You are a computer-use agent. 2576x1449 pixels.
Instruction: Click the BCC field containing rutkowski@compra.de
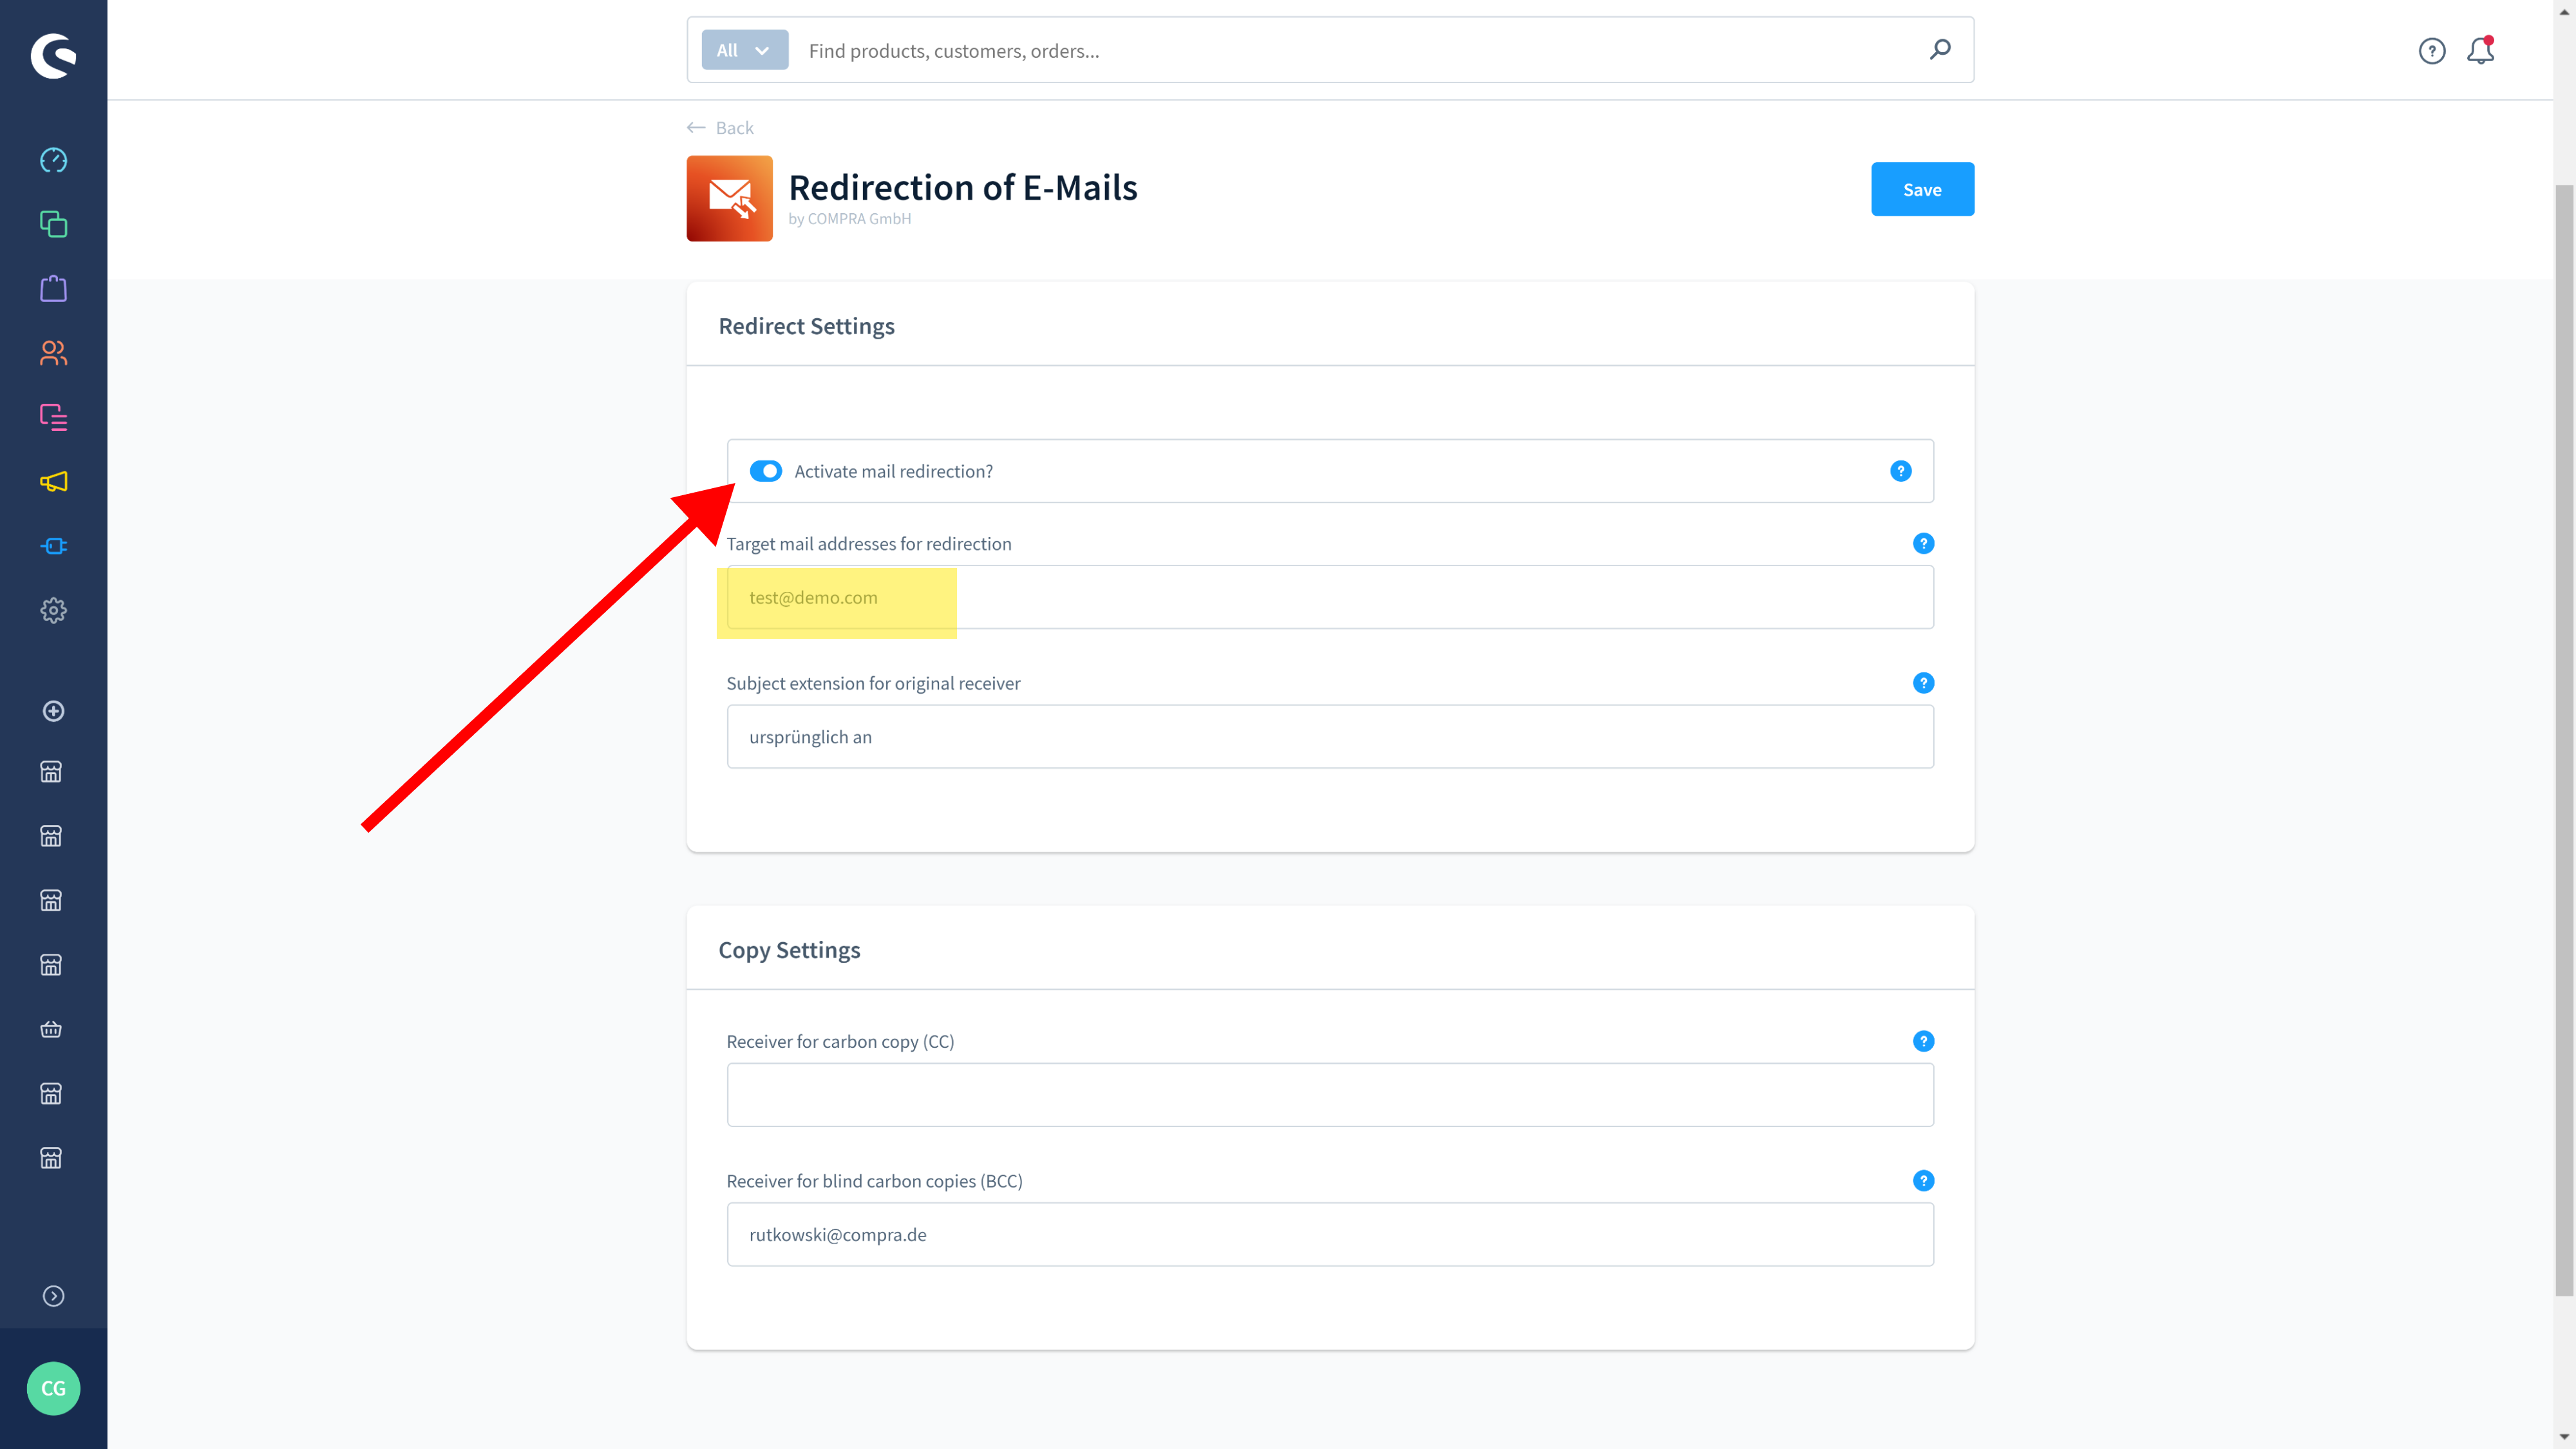(x=1330, y=1234)
